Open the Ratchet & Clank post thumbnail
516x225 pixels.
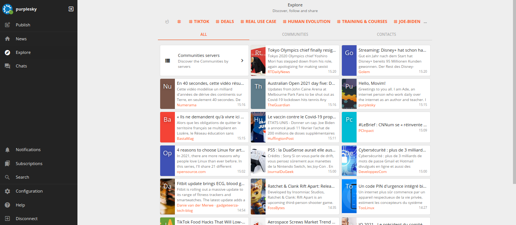(258, 197)
